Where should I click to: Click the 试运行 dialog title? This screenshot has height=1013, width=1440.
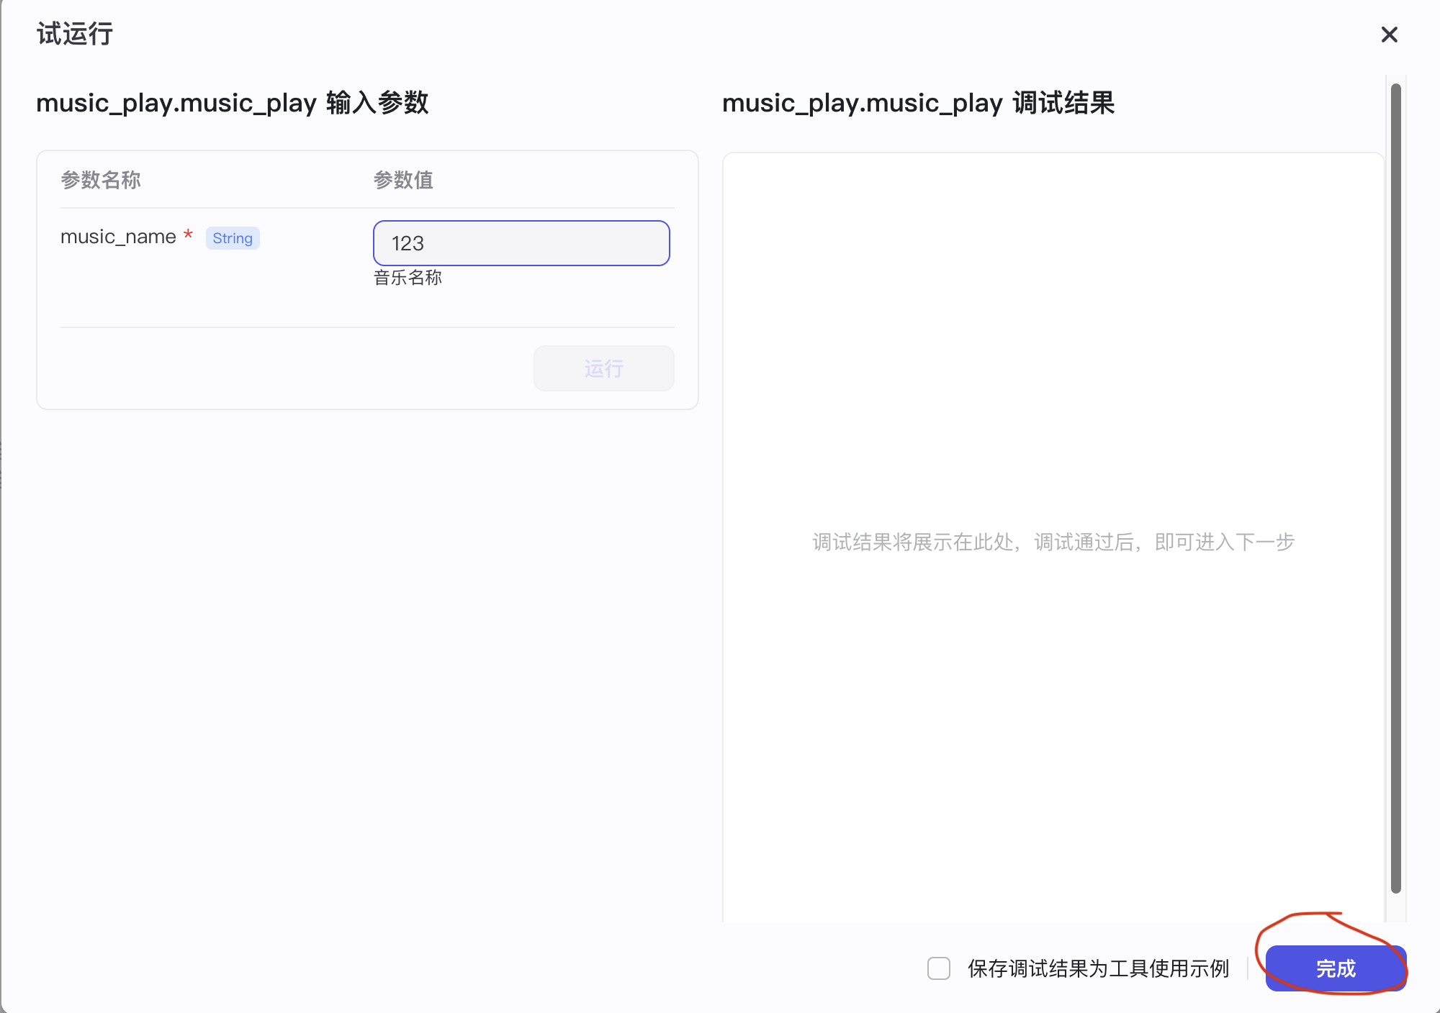point(75,34)
